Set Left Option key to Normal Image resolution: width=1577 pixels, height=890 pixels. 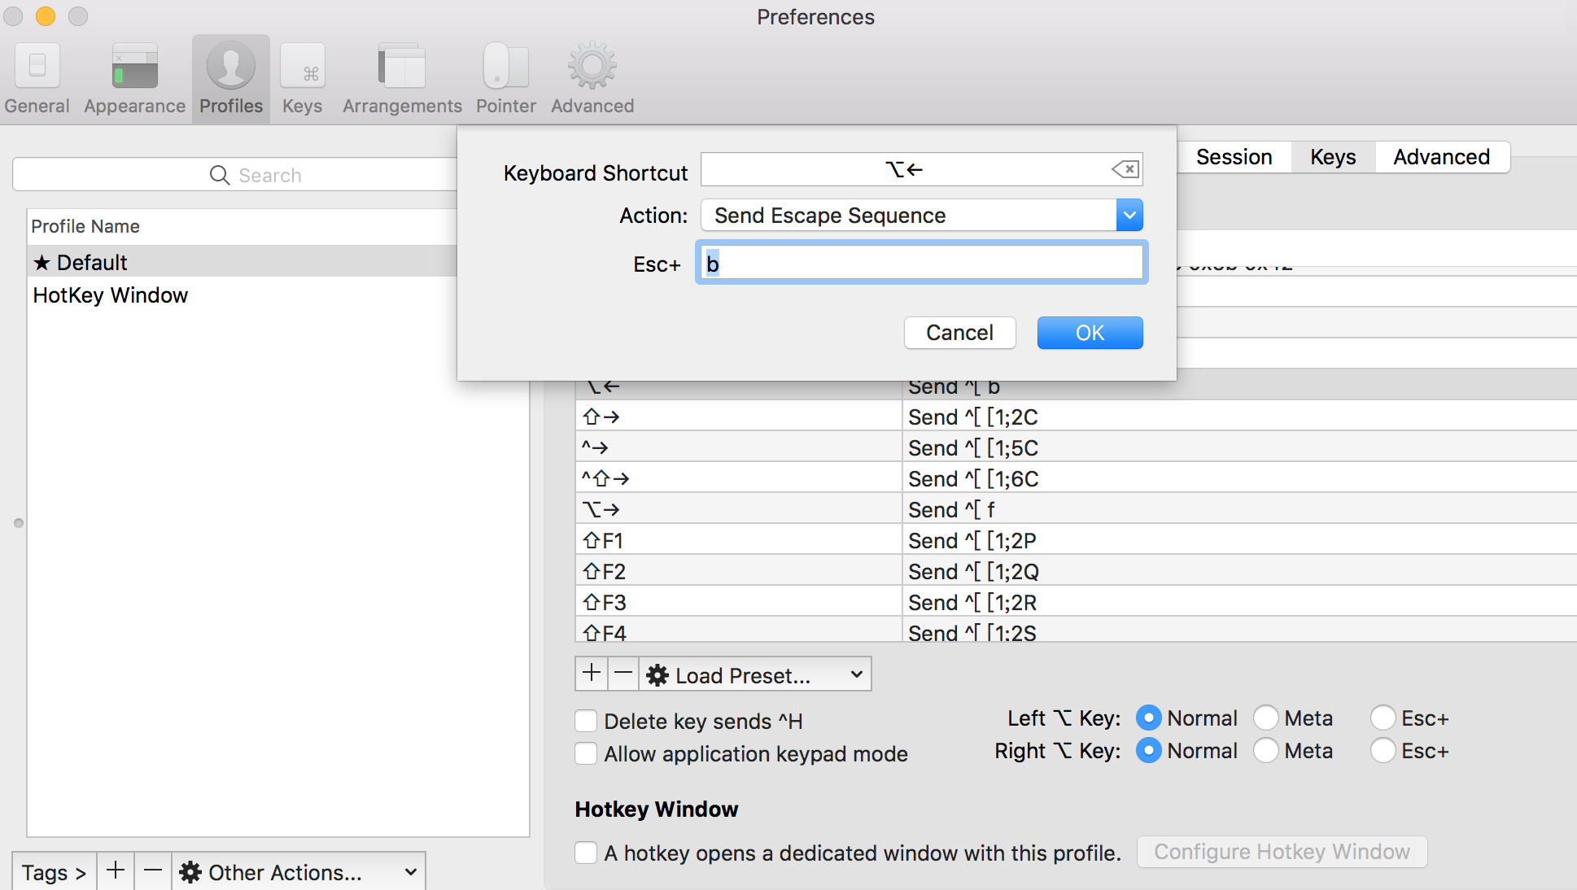[x=1148, y=718]
